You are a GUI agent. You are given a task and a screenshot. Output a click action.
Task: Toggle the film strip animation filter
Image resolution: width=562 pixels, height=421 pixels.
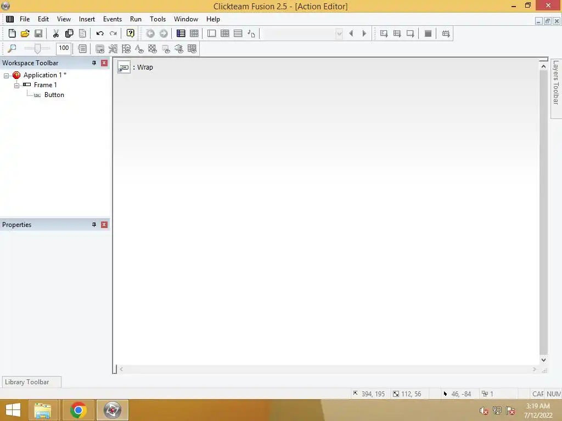(x=126, y=49)
